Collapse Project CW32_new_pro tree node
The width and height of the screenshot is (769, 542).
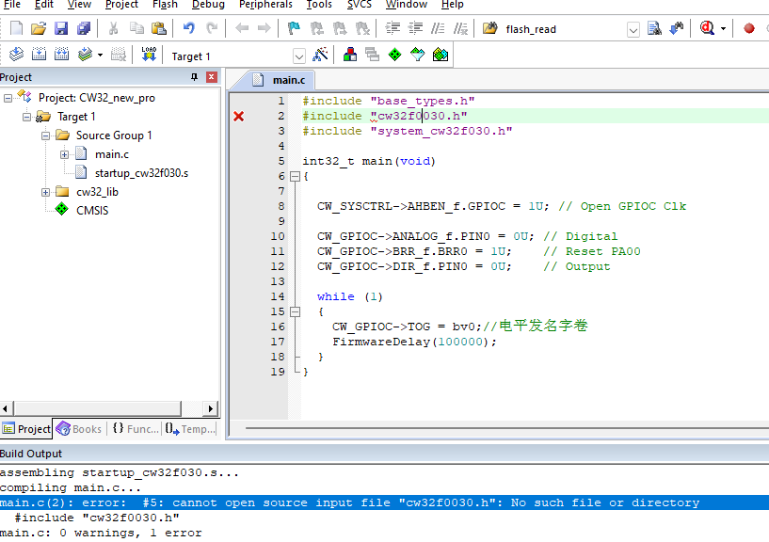pos(8,98)
